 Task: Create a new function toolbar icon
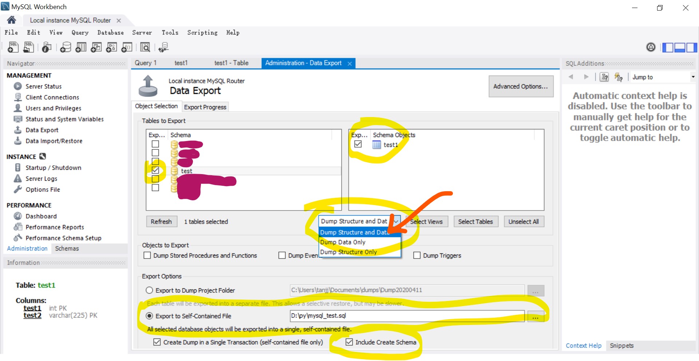click(x=127, y=47)
